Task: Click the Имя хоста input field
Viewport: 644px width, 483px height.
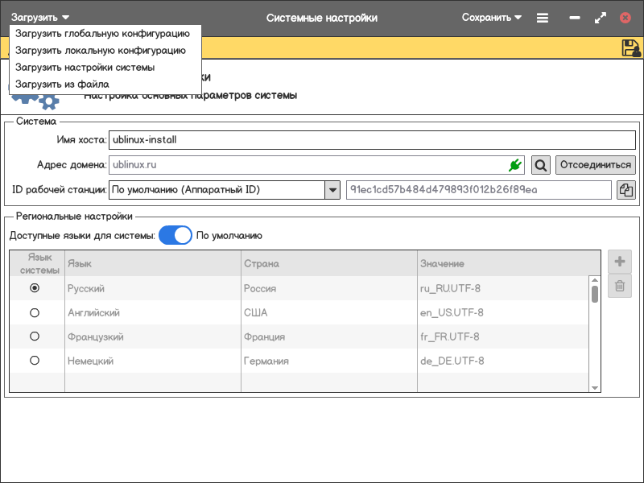Action: point(371,140)
